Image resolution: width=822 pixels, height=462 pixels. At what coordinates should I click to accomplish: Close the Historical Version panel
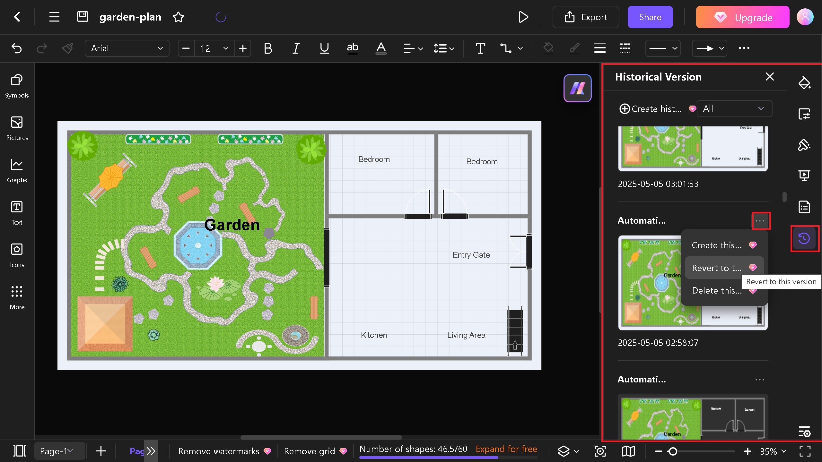(x=770, y=77)
